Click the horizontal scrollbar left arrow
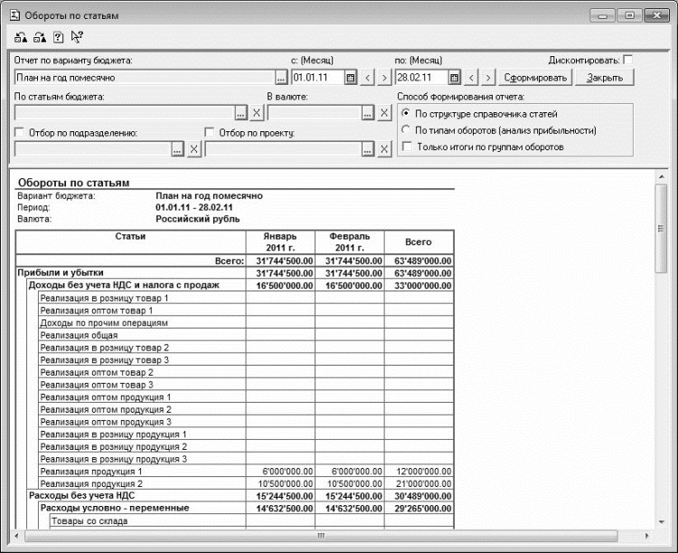Image resolution: width=678 pixels, height=553 pixels. (16, 536)
